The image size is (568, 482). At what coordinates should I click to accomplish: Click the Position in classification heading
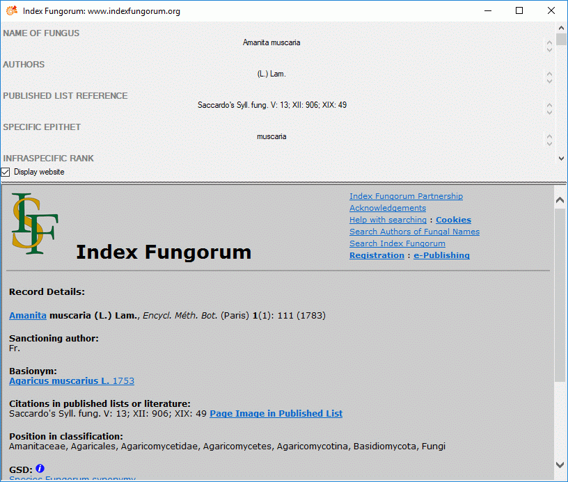click(x=66, y=436)
